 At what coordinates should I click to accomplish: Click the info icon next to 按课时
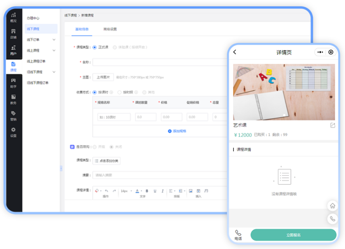pyautogui.click(x=111, y=92)
